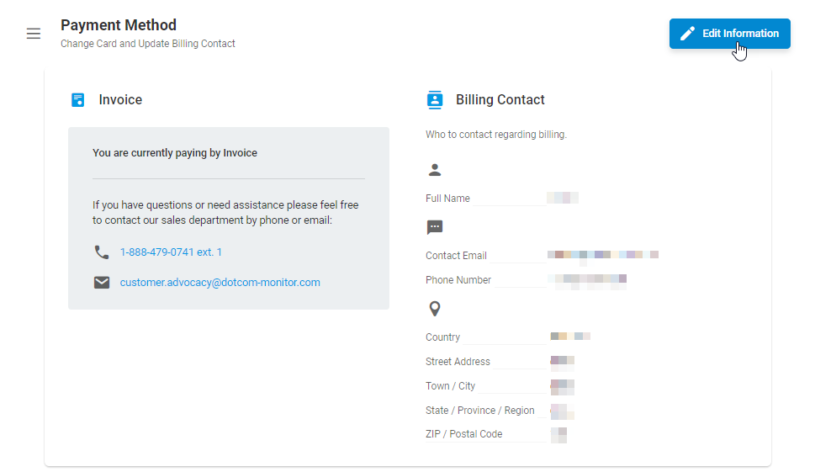Click the Invoice section icon
The image size is (815, 472).
pyautogui.click(x=77, y=100)
